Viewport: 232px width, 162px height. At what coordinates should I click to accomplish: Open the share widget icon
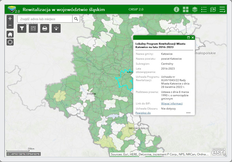[x=56, y=29]
